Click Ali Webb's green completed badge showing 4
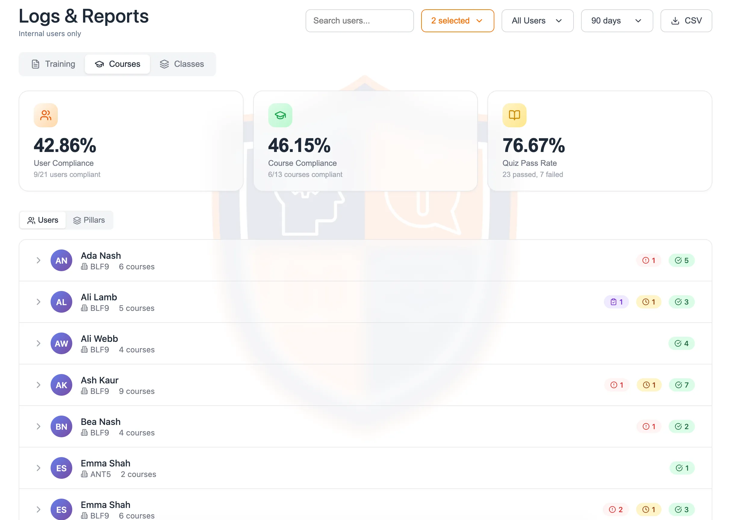 682,344
